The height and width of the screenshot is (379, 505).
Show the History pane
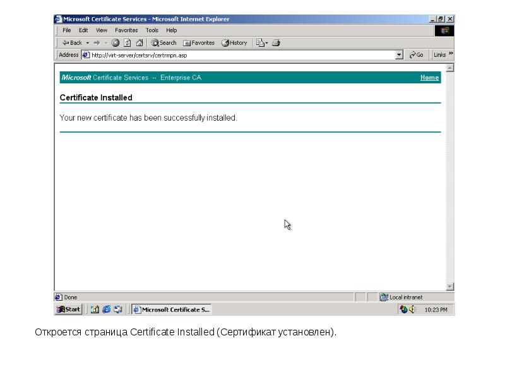tap(234, 43)
